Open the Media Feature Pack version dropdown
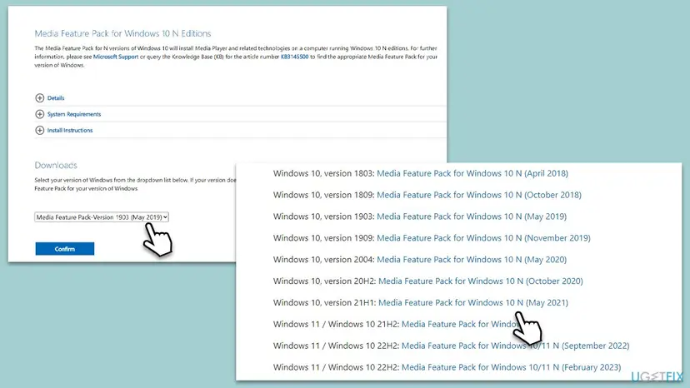 (102, 216)
